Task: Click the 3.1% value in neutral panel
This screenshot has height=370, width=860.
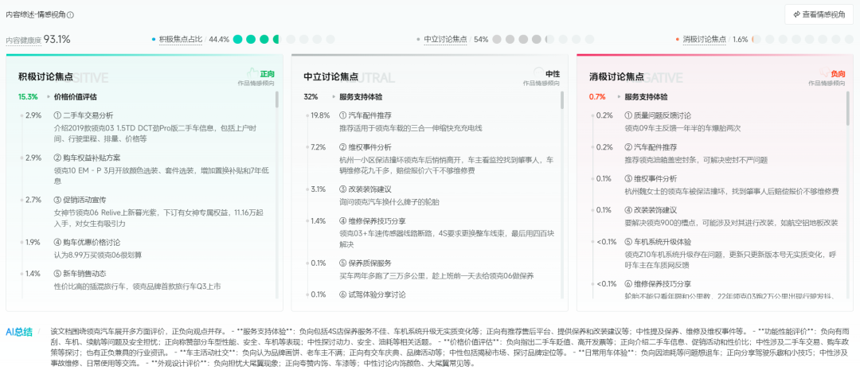Action: coord(318,189)
